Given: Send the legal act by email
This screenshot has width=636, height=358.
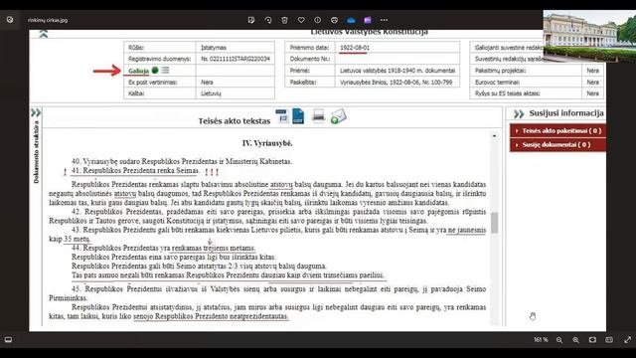Looking at the screenshot, I should pos(338,116).
